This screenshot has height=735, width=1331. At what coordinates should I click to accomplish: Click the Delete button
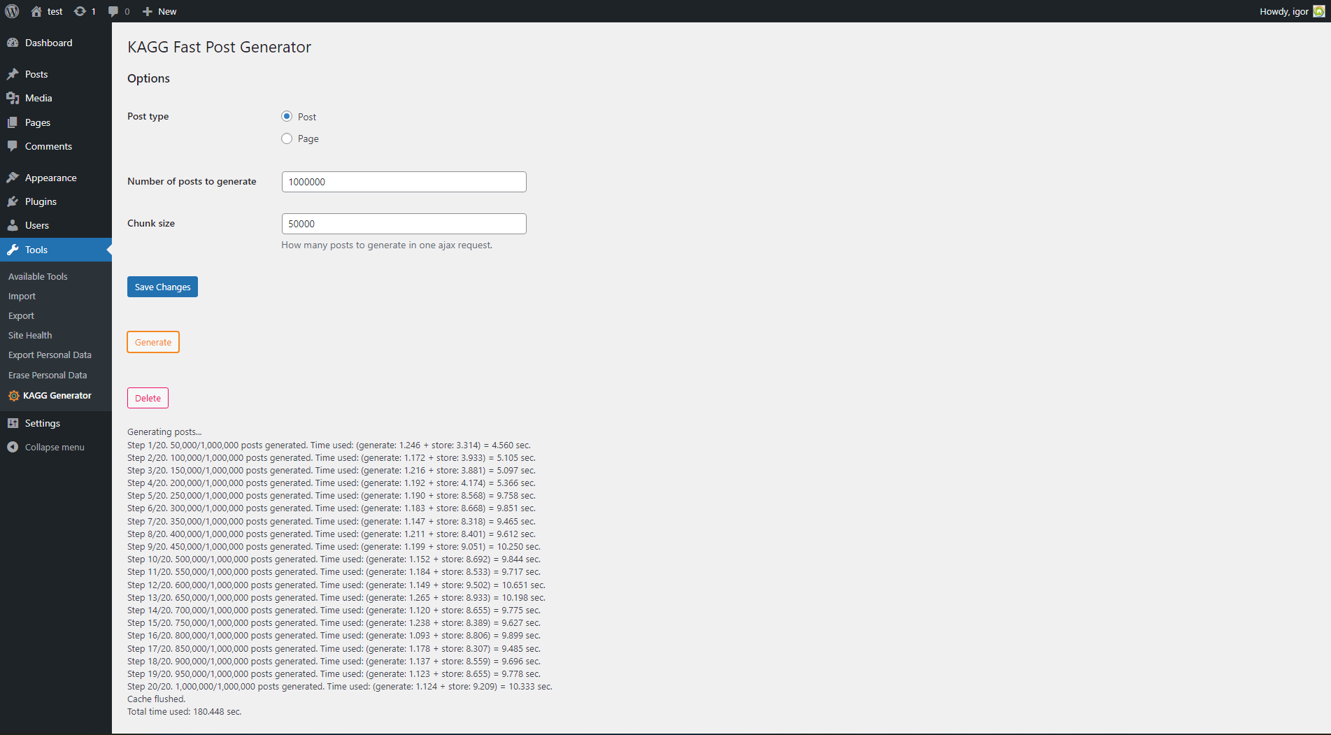[148, 398]
